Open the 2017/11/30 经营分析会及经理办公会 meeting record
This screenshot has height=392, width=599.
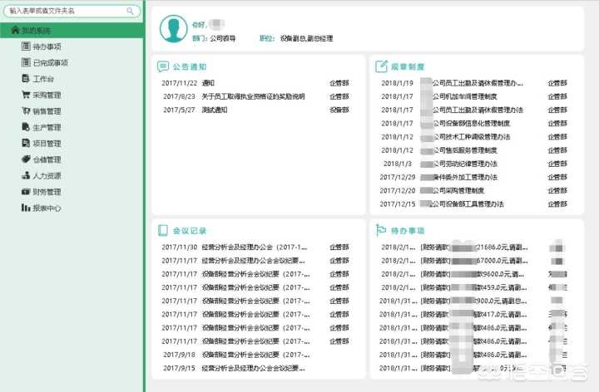[255, 247]
